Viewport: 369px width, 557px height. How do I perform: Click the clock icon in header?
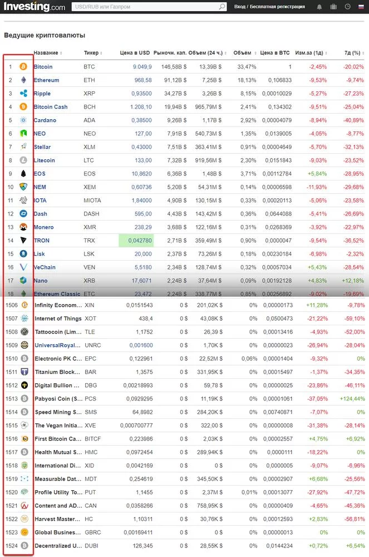tap(347, 7)
